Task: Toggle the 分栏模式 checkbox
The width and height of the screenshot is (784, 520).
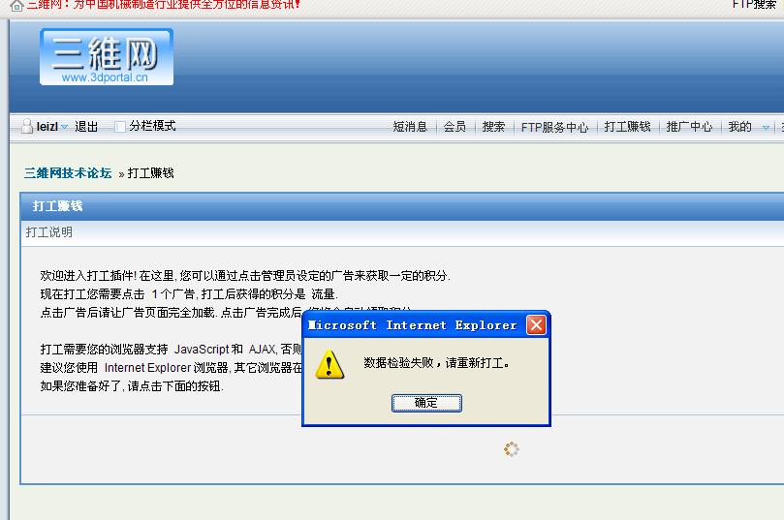Action: (119, 127)
